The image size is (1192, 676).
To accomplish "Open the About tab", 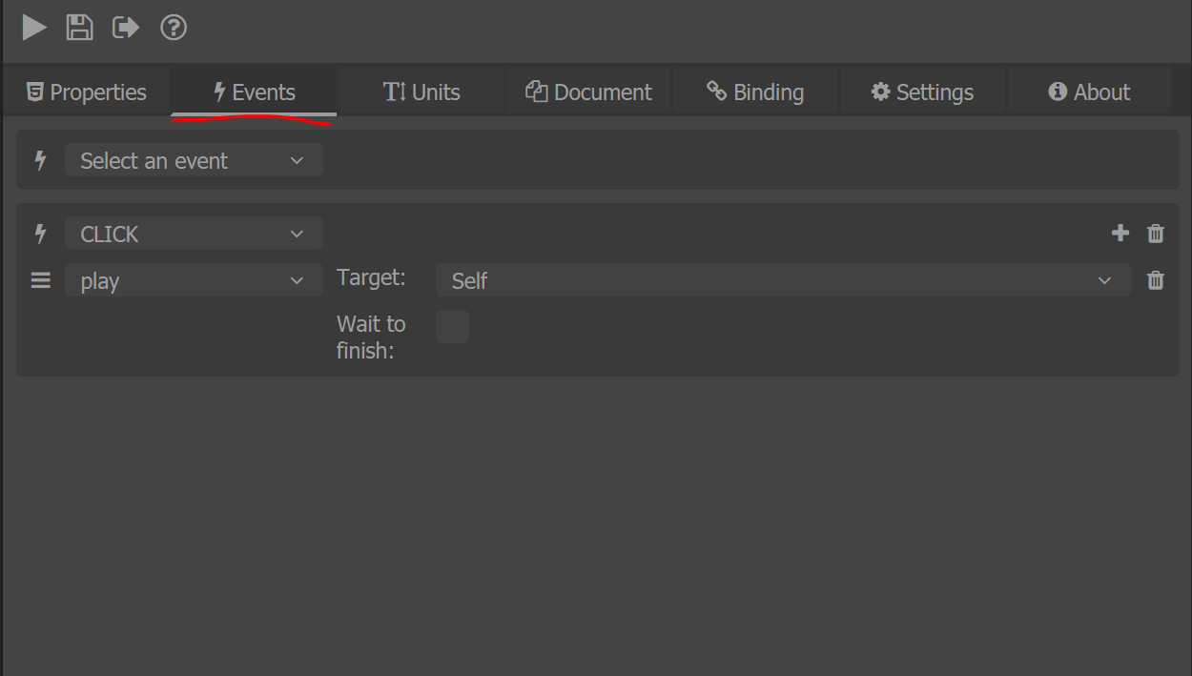I will 1088,91.
